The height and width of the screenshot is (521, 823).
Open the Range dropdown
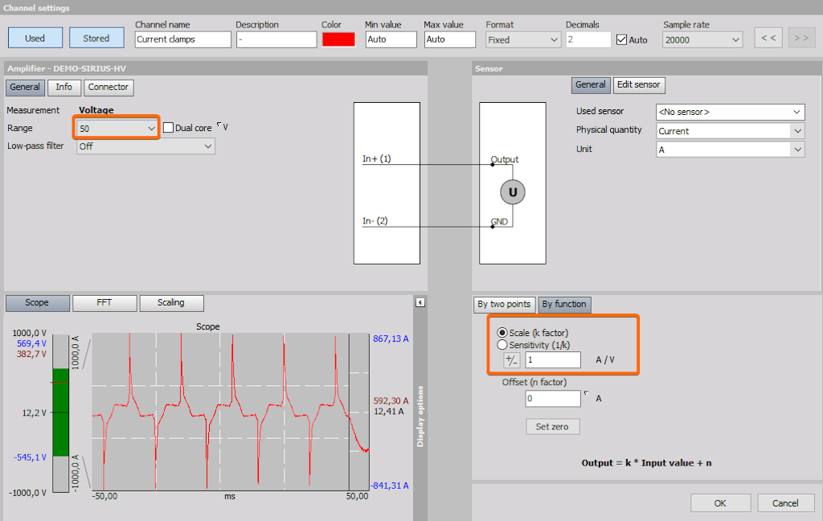117,128
